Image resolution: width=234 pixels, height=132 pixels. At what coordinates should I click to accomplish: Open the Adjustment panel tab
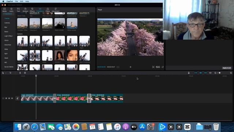[56, 10]
